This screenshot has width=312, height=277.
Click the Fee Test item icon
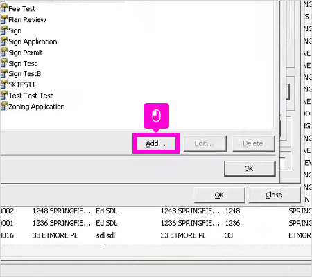tap(4, 8)
